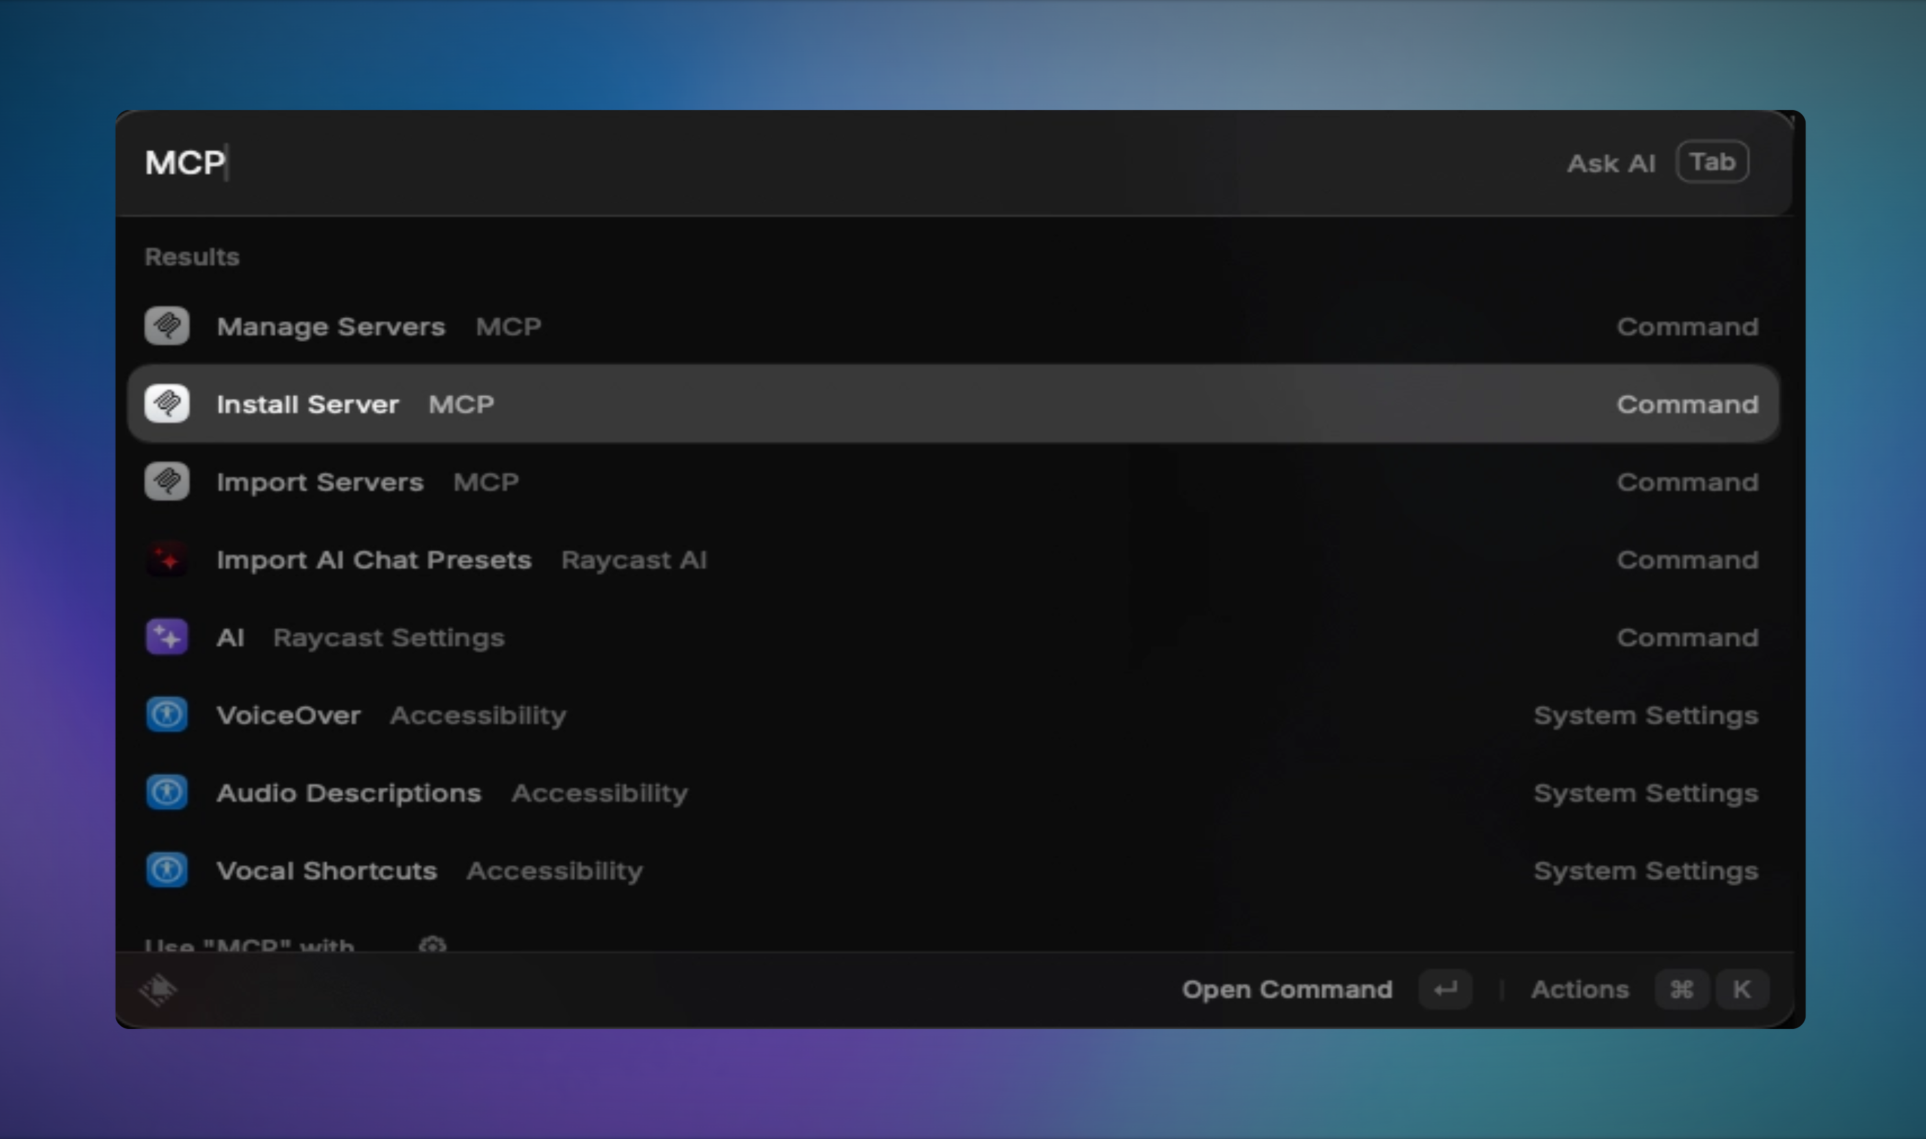Select the Vocal Shortcuts result

952,870
